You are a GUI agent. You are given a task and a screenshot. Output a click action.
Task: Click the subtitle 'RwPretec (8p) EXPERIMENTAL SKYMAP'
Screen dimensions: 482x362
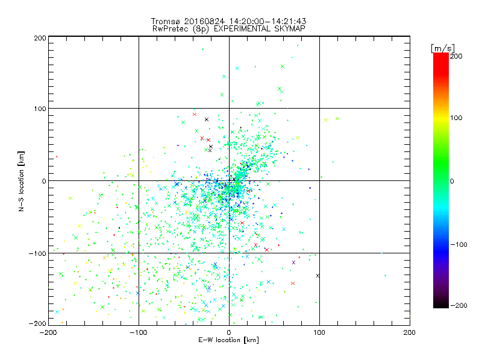(x=228, y=29)
